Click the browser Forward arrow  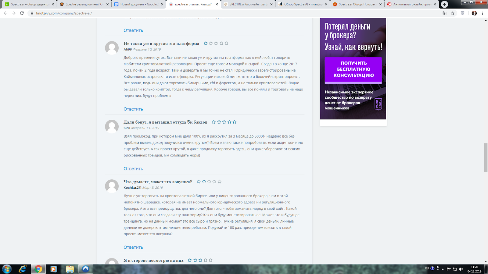[14, 13]
